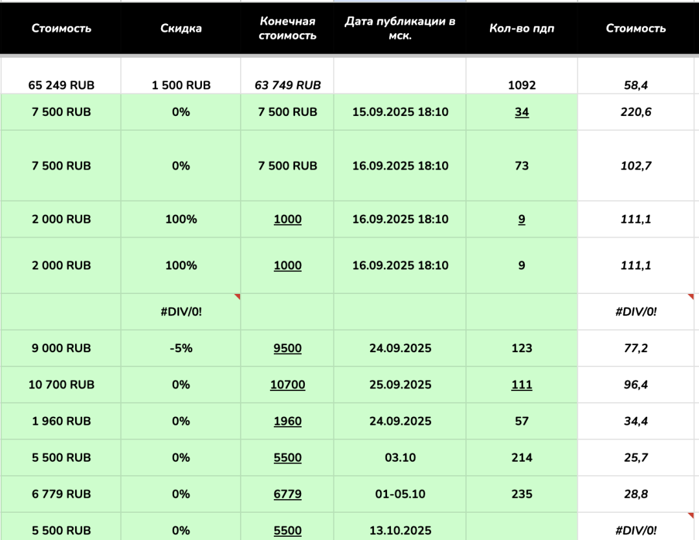Select the Дата публикации в мск. header
Viewport: 699px width, 540px height.
[400, 28]
